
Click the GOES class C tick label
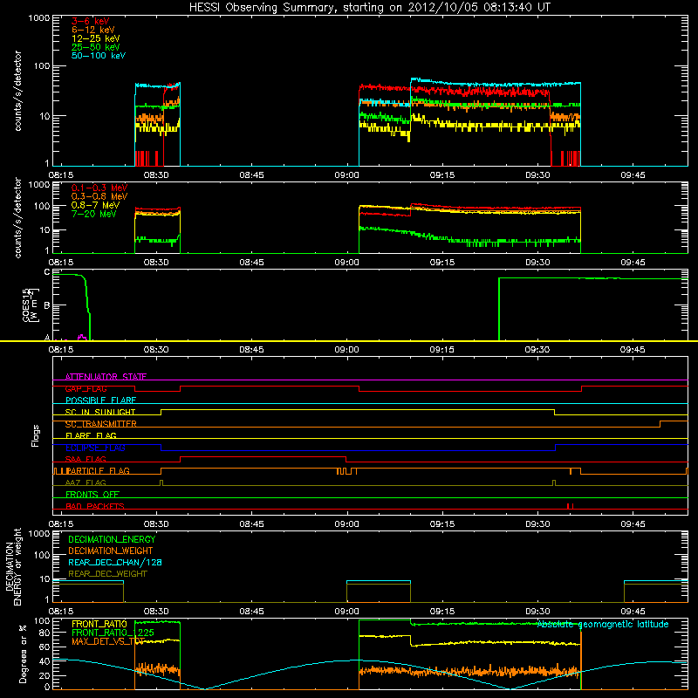point(47,272)
